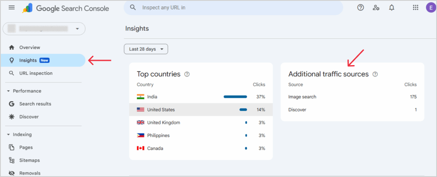Image resolution: width=437 pixels, height=177 pixels.
Task: Click India's clicks bar
Action: 235,97
